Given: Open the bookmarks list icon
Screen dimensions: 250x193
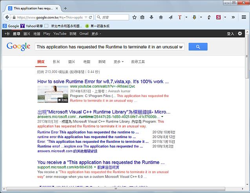Looking at the screenshot, I should coord(142,17).
